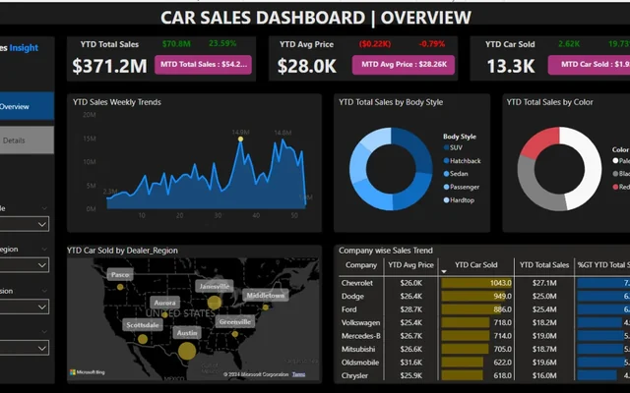Click the MTD Avg Price pink button

click(404, 65)
